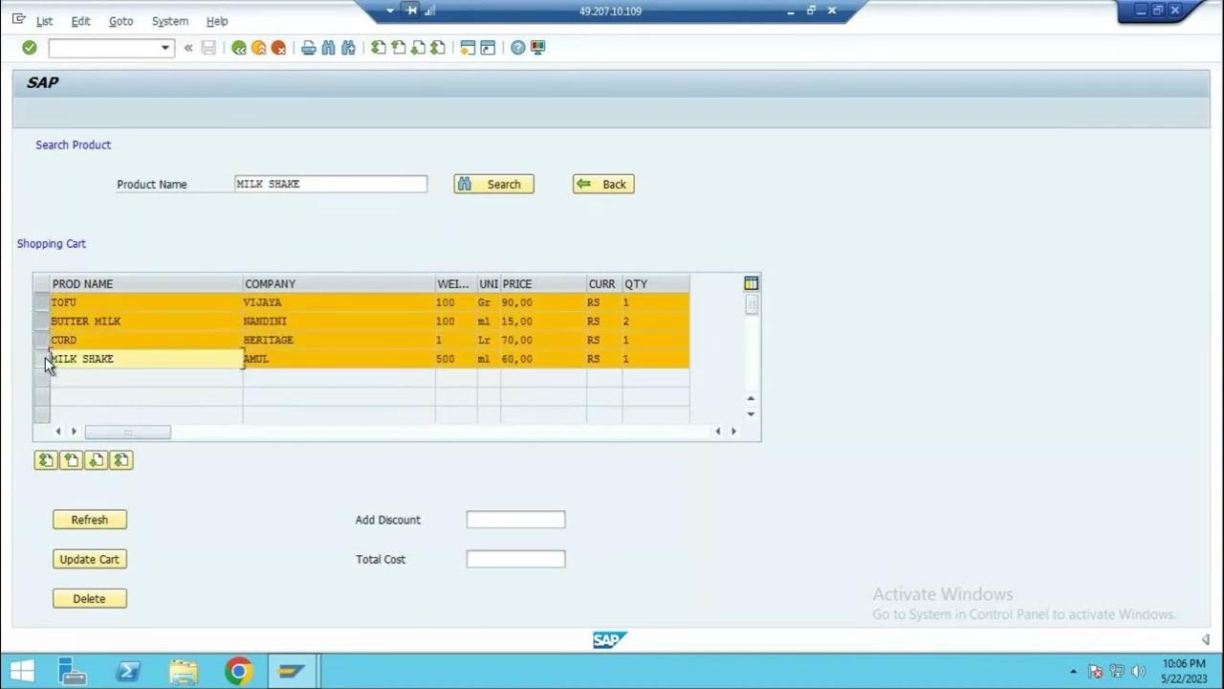Click the MILK SHAKE product name cell
Viewport: 1224px width, 689px height.
pyautogui.click(x=146, y=359)
